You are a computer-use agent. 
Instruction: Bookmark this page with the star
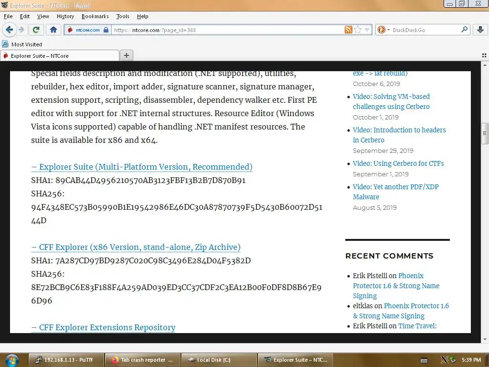pos(358,30)
